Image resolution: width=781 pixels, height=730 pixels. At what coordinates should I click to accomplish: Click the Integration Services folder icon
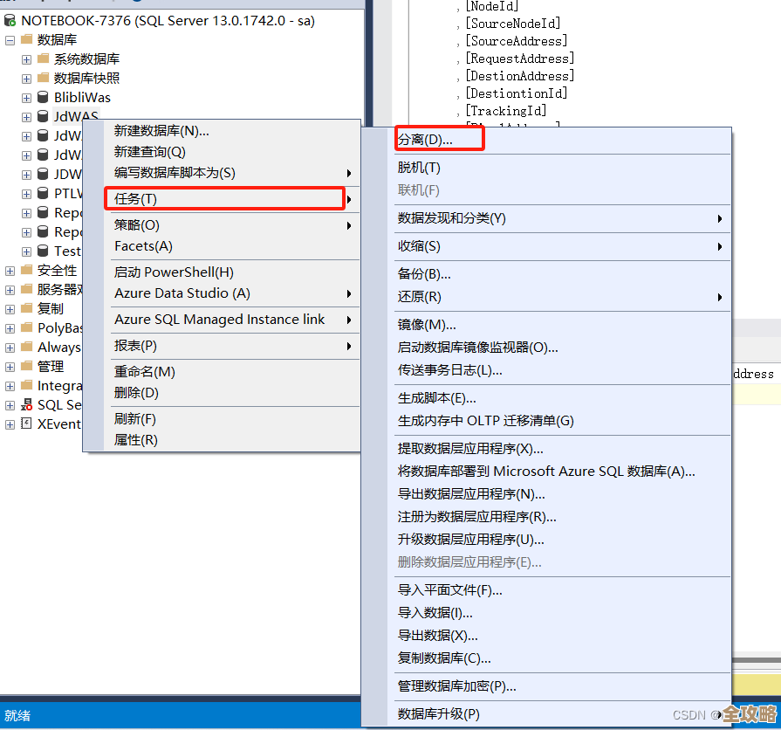pos(25,385)
